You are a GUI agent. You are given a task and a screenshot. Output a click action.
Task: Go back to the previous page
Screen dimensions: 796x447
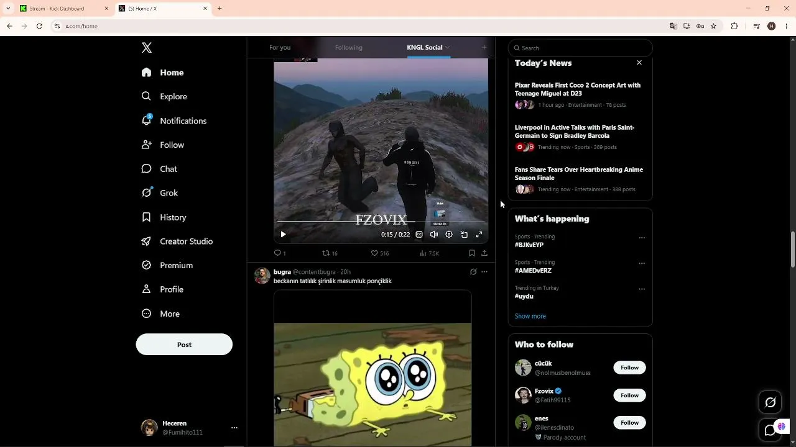point(9,26)
